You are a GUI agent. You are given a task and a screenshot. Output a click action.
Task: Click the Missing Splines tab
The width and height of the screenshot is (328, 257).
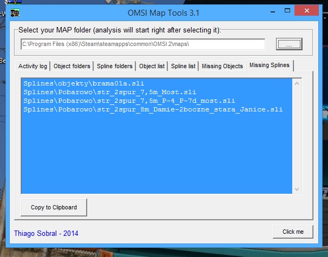(x=270, y=66)
